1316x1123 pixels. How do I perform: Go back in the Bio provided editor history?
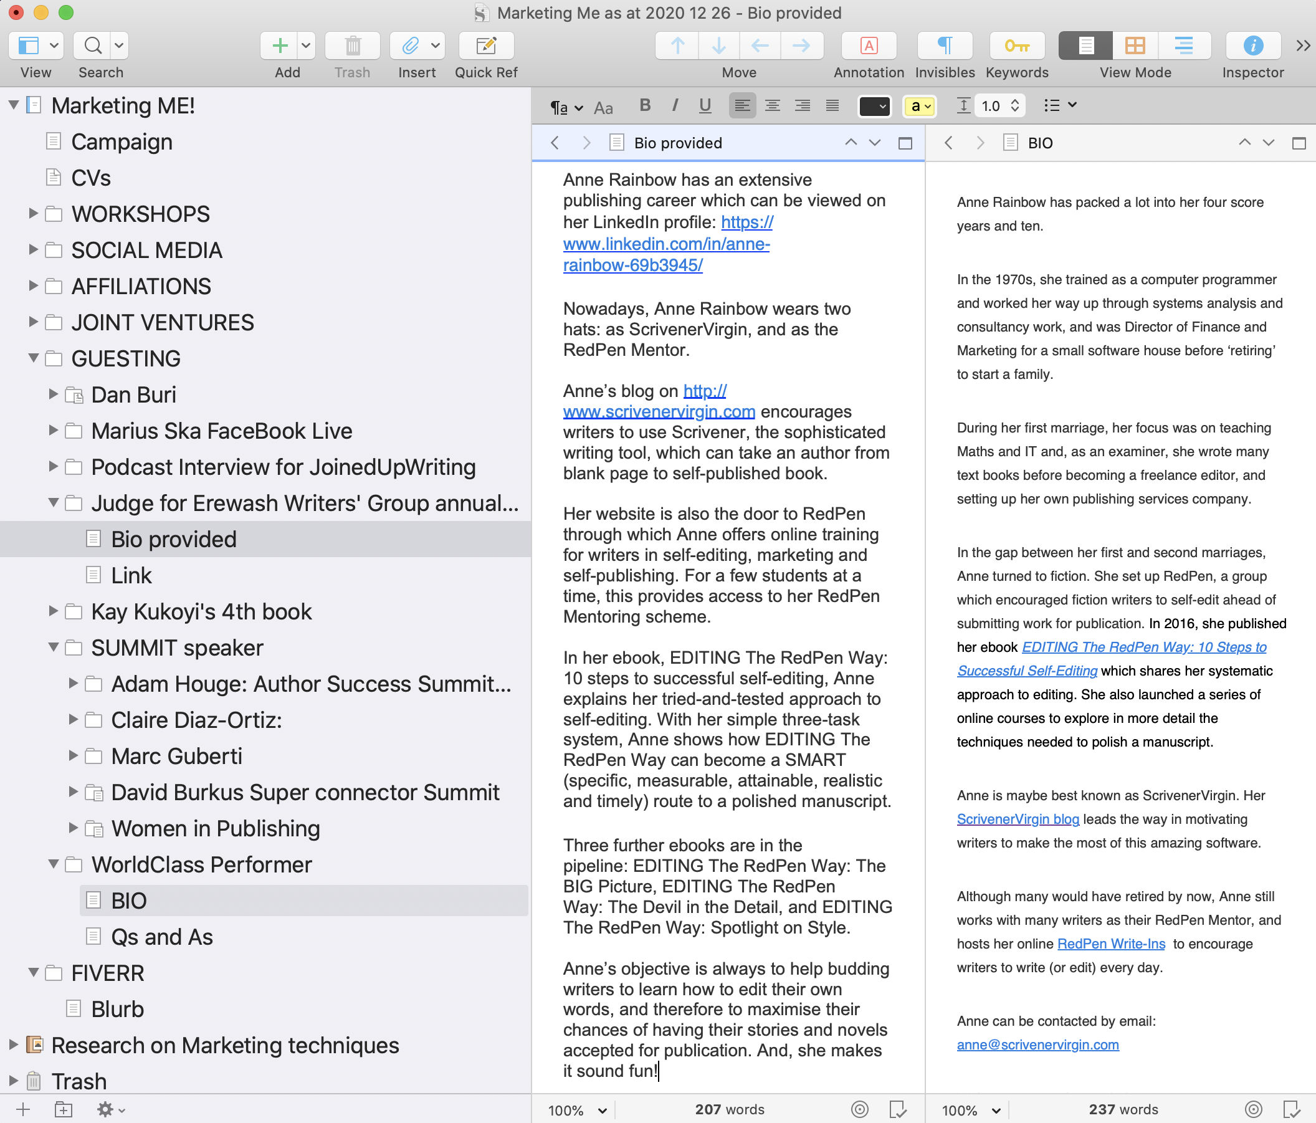[x=555, y=143]
